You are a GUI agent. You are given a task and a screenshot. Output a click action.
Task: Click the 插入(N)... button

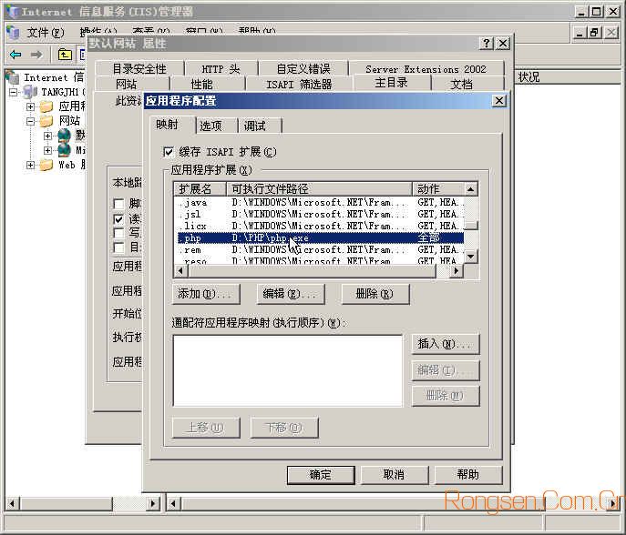tap(446, 344)
